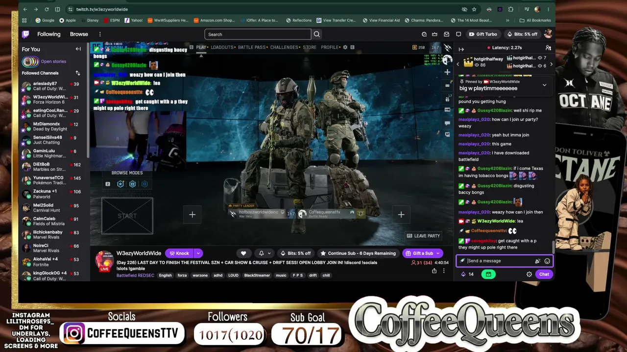Screen dimensions: 627x352
Task: Bookmark this page with star icon
Action: (x=474, y=9)
